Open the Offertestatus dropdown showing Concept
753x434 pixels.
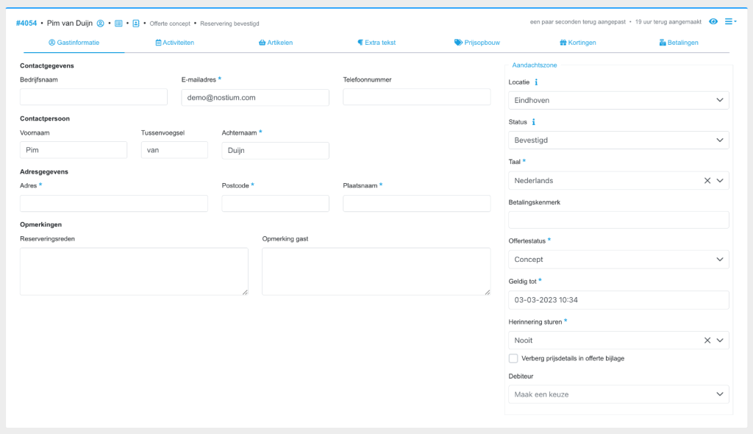tap(618, 260)
